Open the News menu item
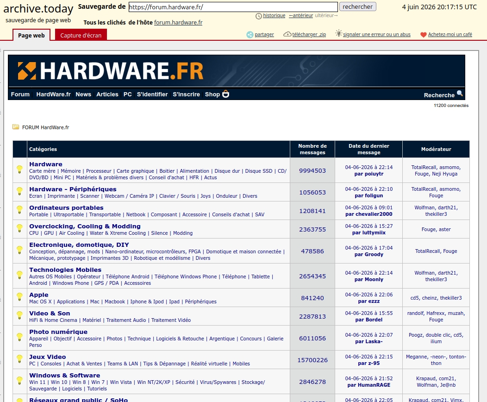The height and width of the screenshot is (402, 487). (x=83, y=94)
